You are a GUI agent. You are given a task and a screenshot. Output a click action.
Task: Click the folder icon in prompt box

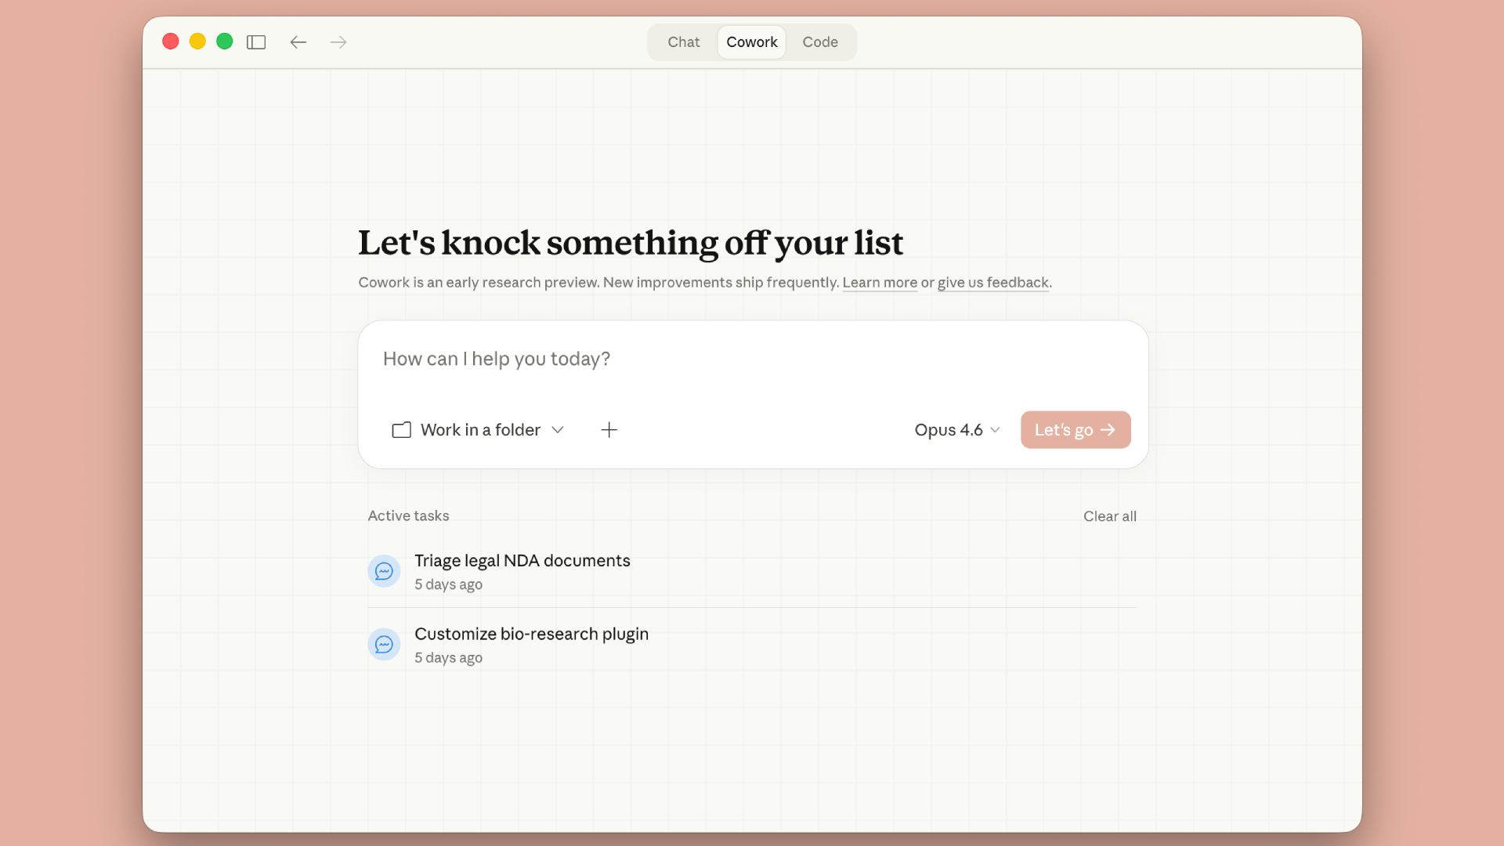pos(401,430)
